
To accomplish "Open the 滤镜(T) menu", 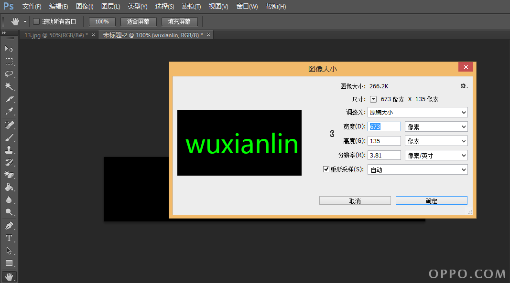I will [x=191, y=7].
